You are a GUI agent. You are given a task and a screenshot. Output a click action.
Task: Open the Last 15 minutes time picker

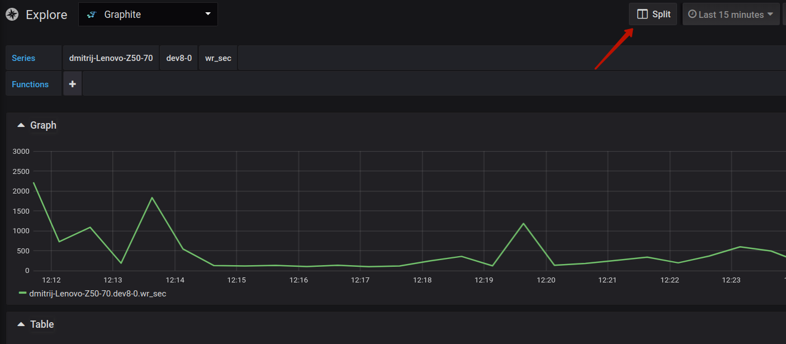pos(731,14)
